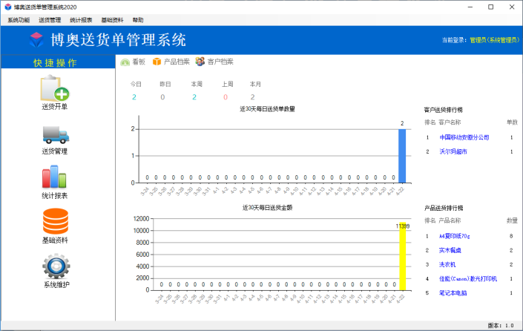Click the 本月 count value
523x331 pixels.
coord(253,97)
